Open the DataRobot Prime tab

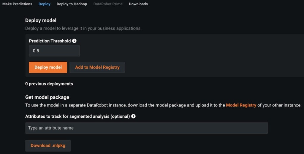[108, 4]
